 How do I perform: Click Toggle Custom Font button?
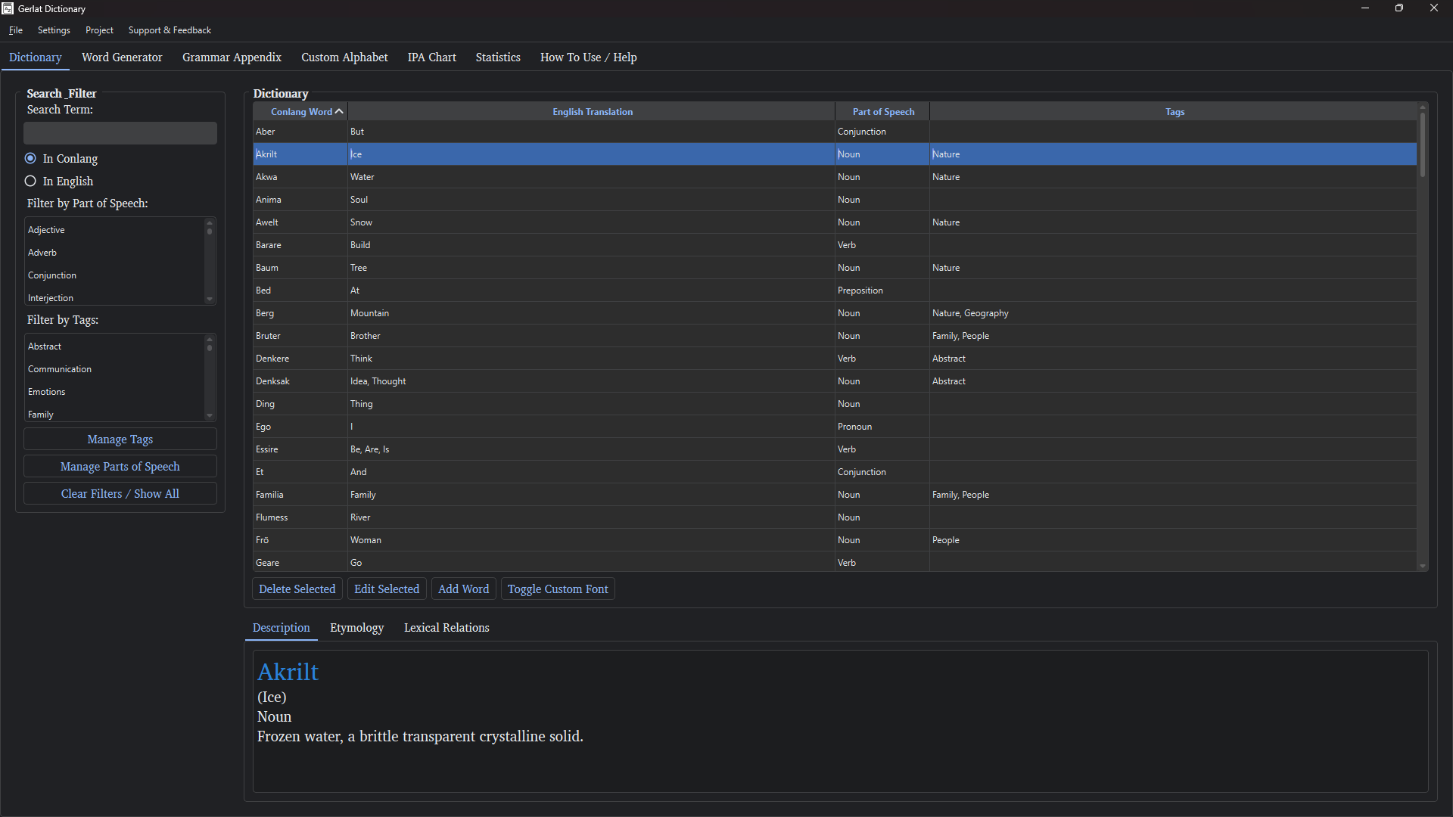558,589
